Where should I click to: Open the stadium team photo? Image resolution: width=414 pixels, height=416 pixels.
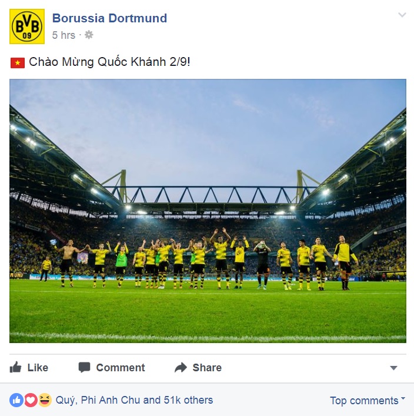tap(208, 211)
